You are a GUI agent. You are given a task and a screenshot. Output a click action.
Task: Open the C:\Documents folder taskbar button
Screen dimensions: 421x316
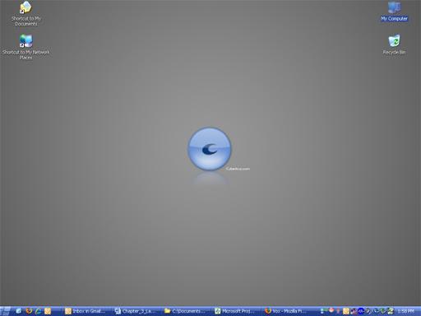[186, 311]
